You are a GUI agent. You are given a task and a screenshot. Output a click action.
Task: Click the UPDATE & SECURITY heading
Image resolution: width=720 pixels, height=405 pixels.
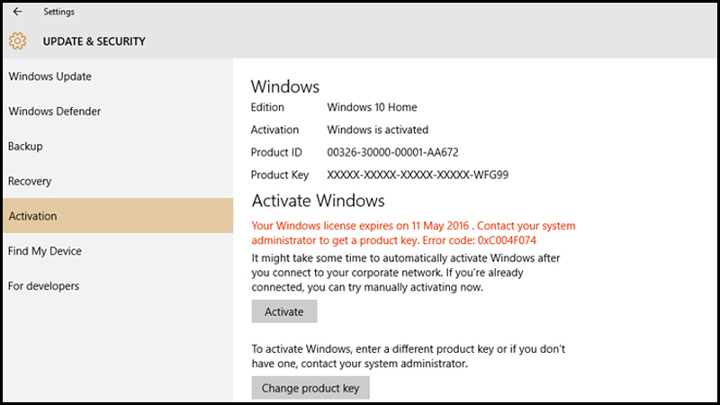coord(94,41)
